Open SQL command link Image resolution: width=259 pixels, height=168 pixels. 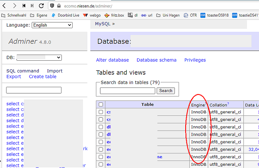tap(23, 71)
